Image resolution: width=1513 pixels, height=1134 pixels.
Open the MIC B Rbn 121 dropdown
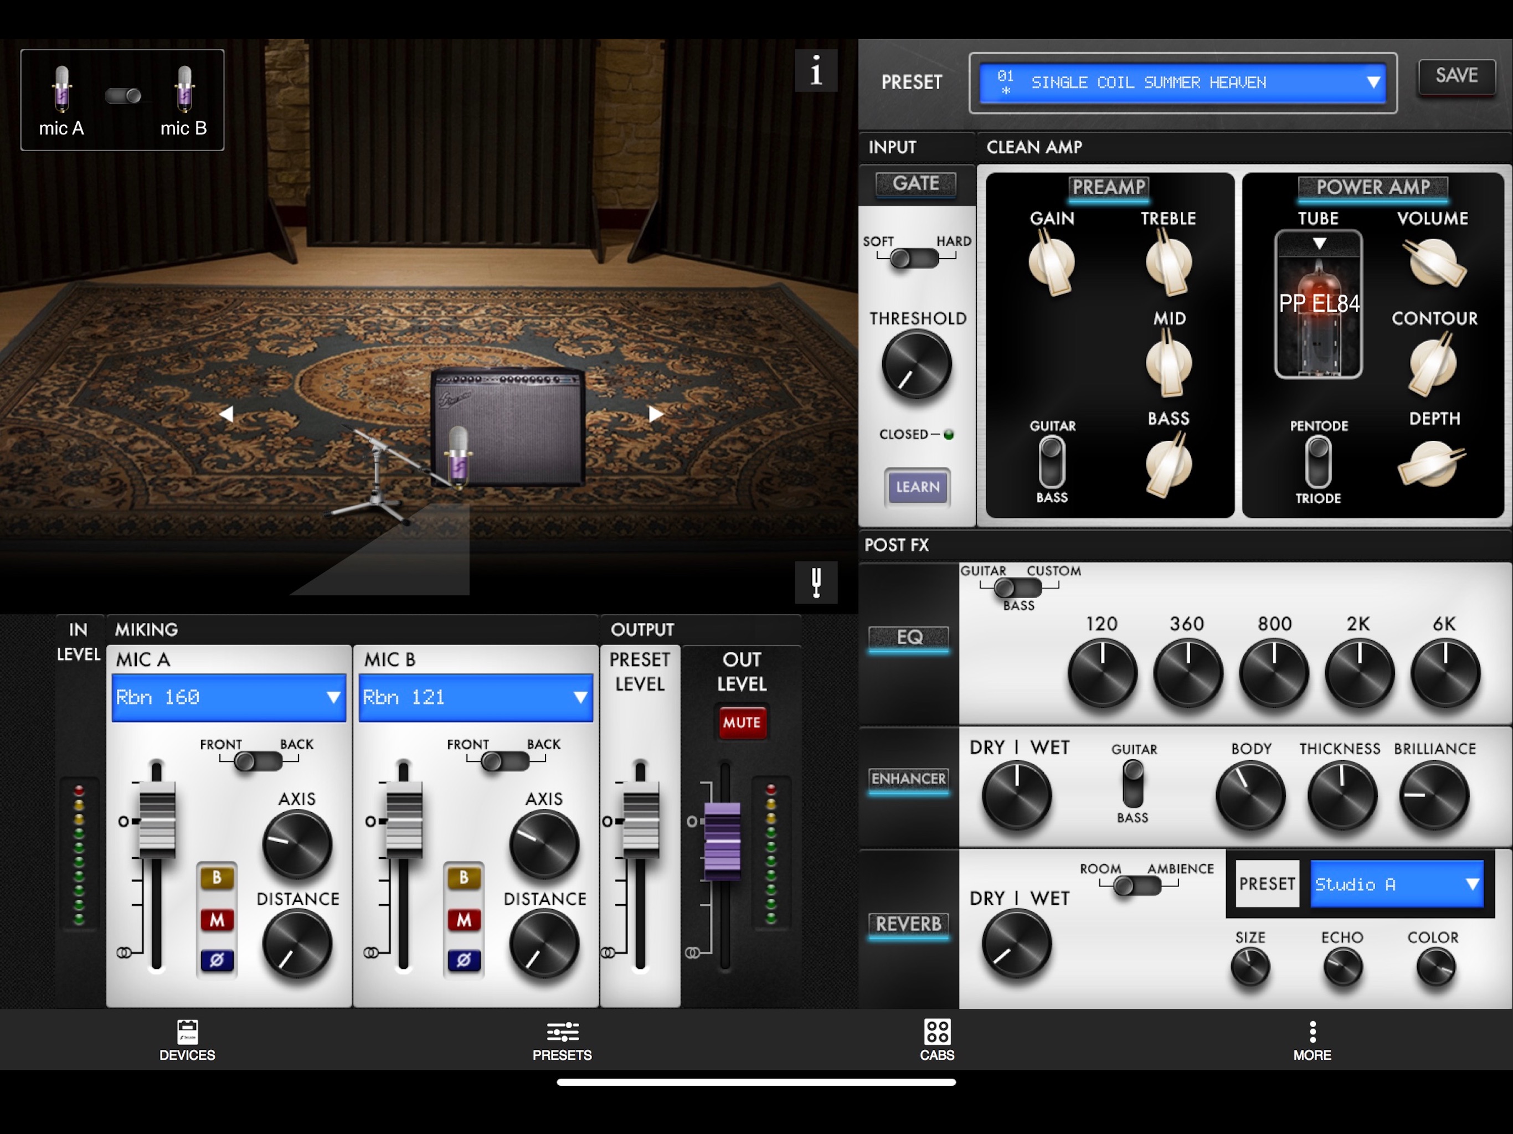tap(476, 698)
